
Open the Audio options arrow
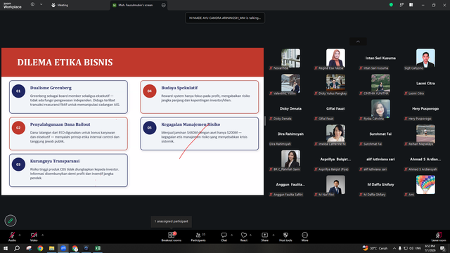20,235
